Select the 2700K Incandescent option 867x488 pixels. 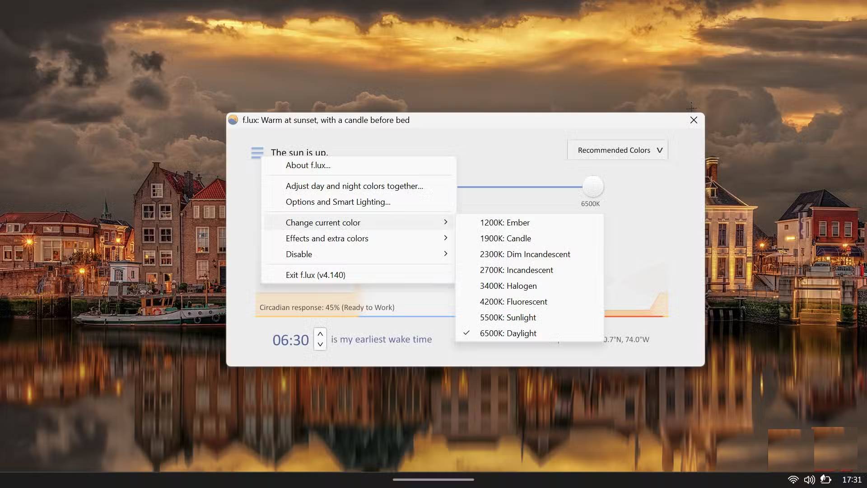(x=516, y=270)
